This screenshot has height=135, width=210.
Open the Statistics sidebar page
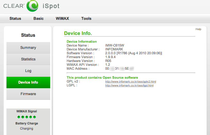[x=28, y=59]
